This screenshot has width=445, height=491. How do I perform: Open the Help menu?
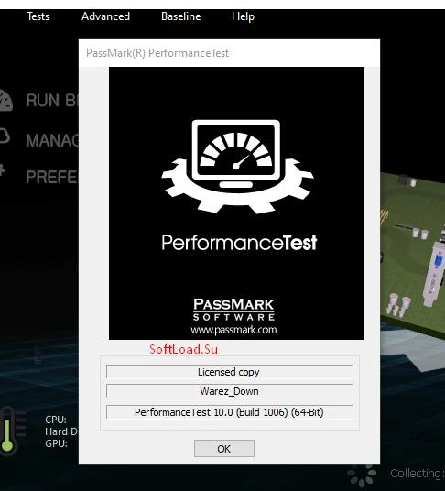point(243,16)
